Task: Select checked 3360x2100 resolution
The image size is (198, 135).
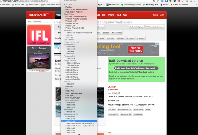Action: pyautogui.click(x=79, y=121)
